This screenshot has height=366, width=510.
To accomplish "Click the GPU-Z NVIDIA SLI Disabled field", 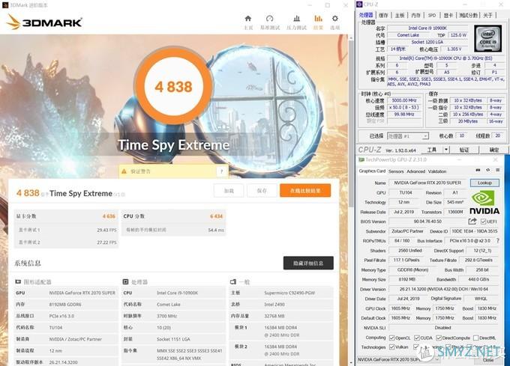I will (444, 328).
